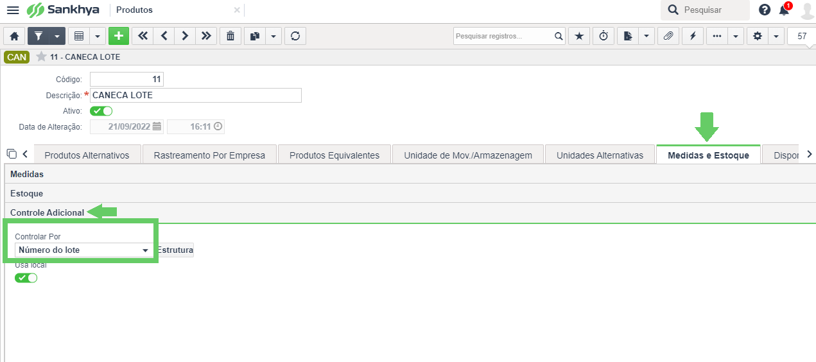The image size is (816, 362).
Task: Open the Controlar Por dropdown
Action: (84, 250)
